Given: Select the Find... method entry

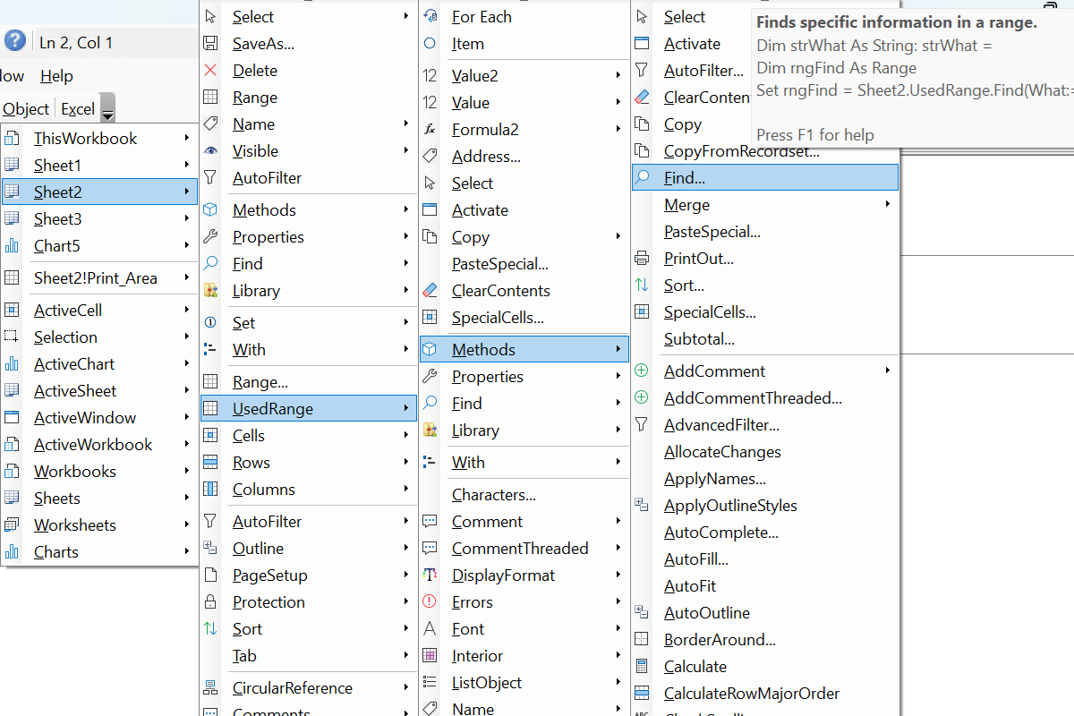Looking at the screenshot, I should [x=765, y=177].
